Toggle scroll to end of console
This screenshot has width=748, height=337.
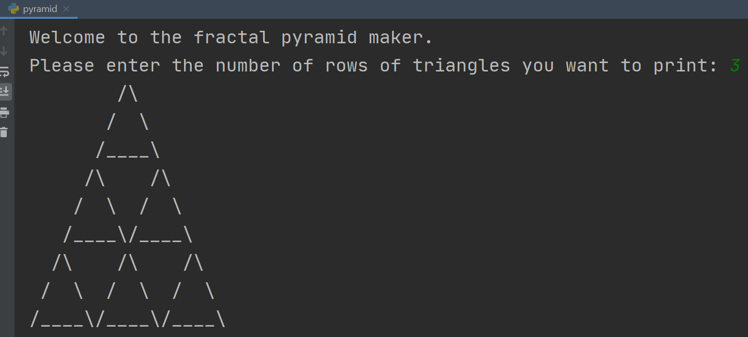(x=4, y=92)
